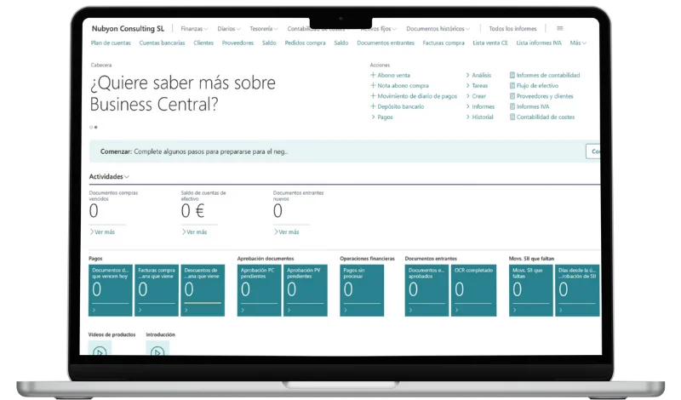
Task: Expand the Tareas action group
Action: tap(477, 86)
